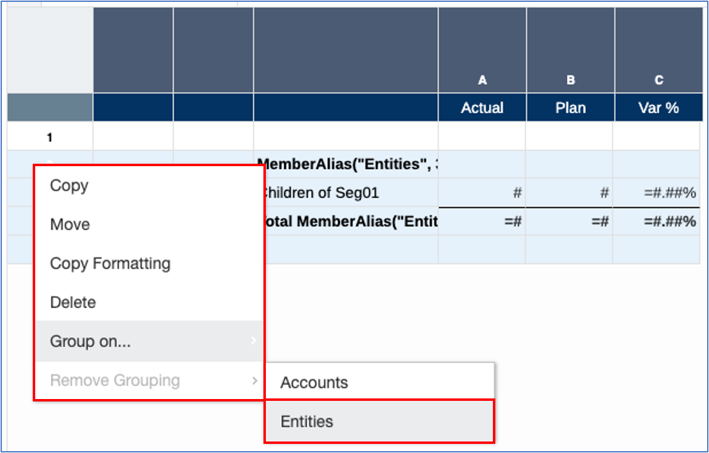Click the Actual column heading cell
Viewport: 709px width, 453px height.
tap(483, 107)
